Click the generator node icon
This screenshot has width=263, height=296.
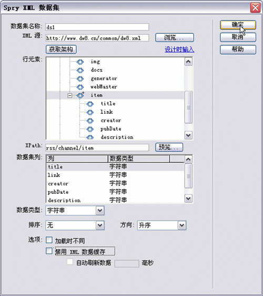80,78
